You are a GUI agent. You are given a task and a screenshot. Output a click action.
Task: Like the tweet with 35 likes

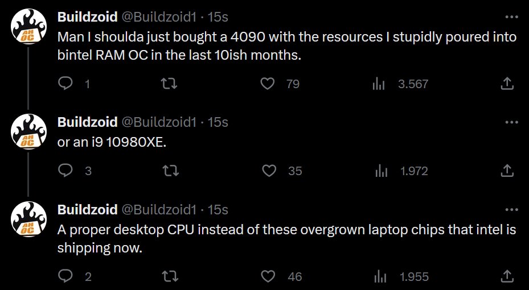pyautogui.click(x=269, y=171)
